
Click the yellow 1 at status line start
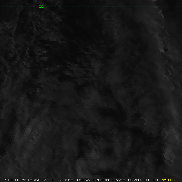[x=6, y=180]
